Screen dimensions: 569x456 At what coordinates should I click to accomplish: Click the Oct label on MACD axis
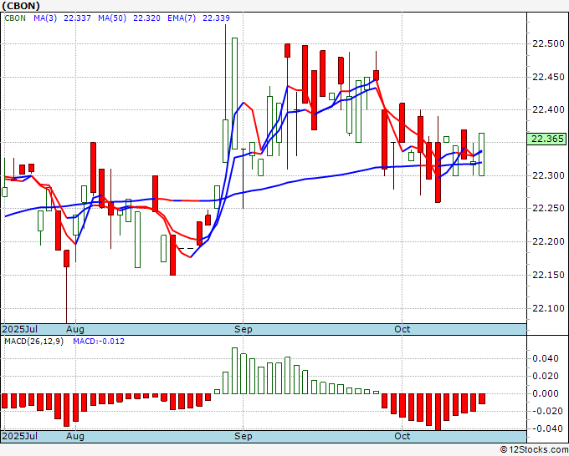pyautogui.click(x=402, y=436)
